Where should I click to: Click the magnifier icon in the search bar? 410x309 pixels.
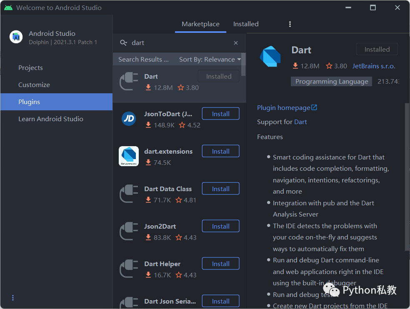pos(123,42)
